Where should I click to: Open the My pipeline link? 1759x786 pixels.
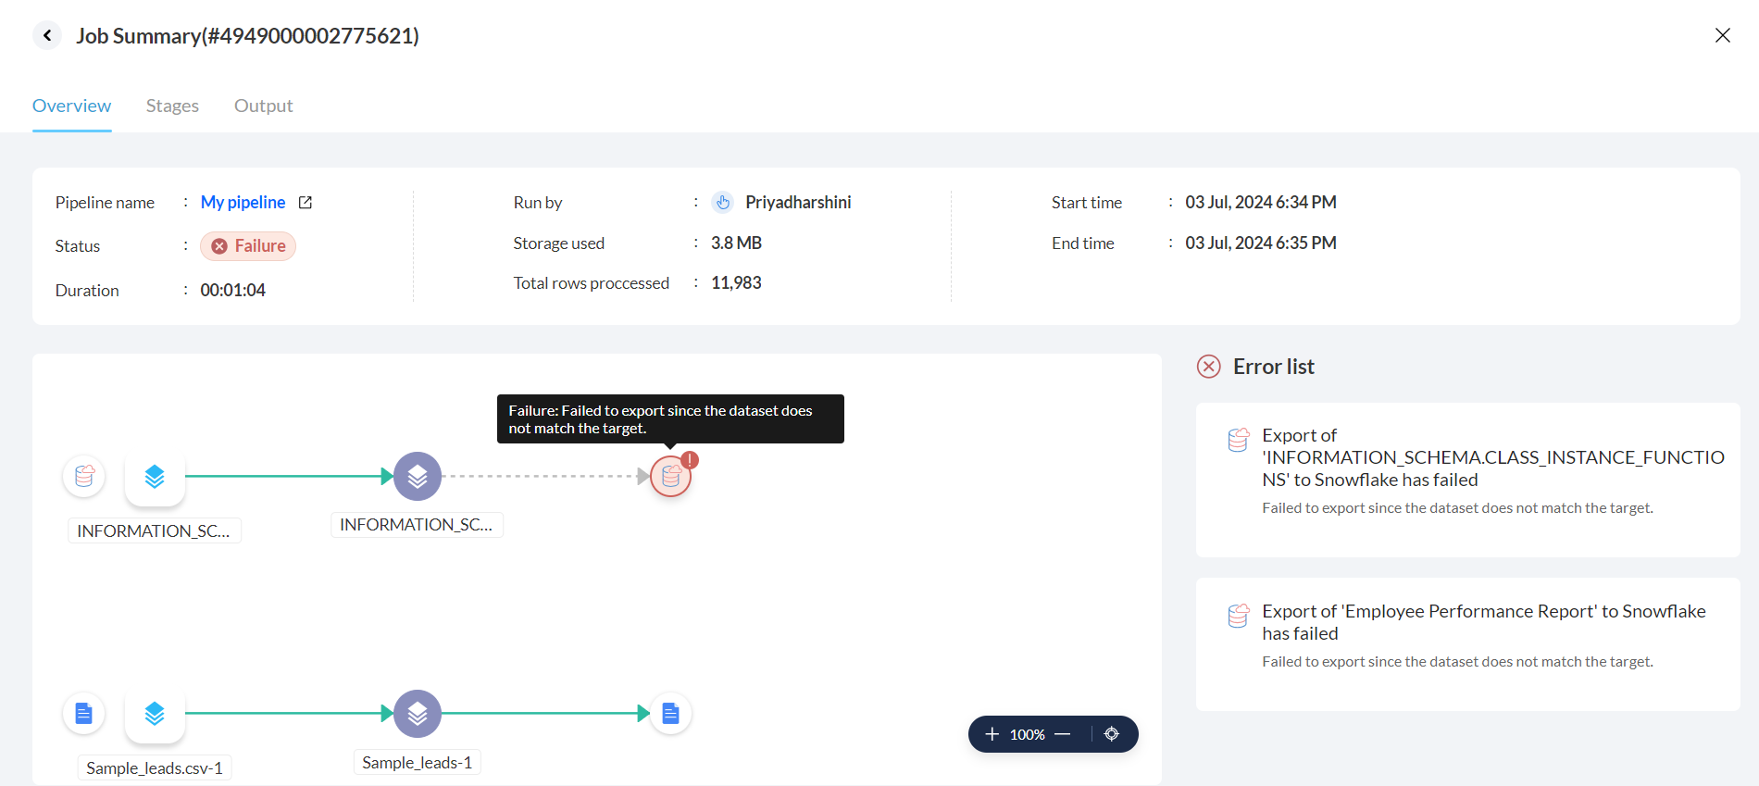[x=243, y=203]
